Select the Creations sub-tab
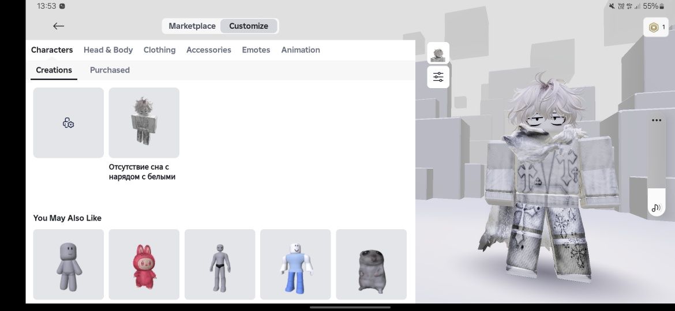The image size is (675, 311). pos(54,70)
